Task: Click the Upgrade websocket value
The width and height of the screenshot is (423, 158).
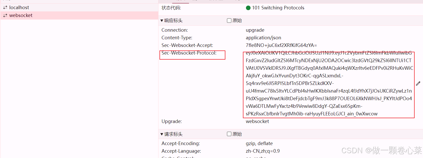Action: click(257, 121)
